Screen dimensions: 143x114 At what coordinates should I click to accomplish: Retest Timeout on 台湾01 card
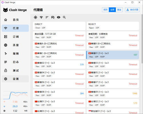tap(79, 103)
